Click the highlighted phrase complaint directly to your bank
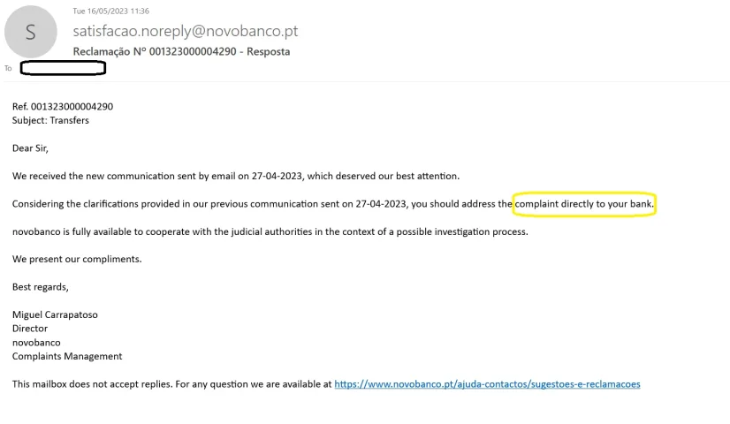 tap(584, 204)
